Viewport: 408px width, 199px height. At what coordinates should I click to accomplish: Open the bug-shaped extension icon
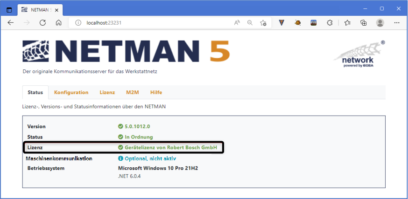point(298,23)
